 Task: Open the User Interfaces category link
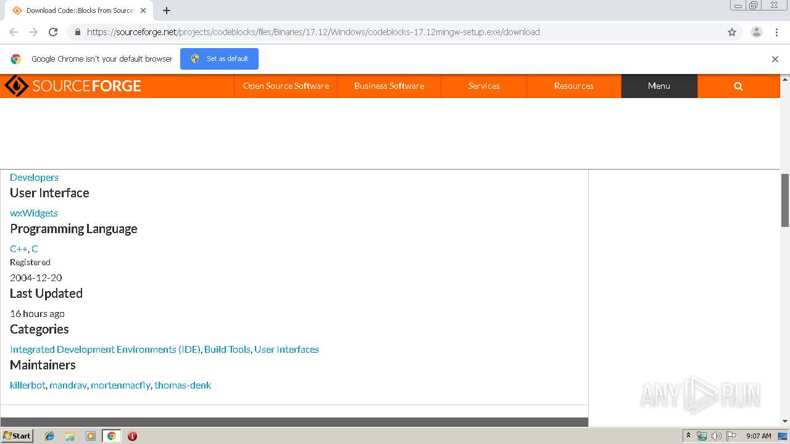coord(286,349)
